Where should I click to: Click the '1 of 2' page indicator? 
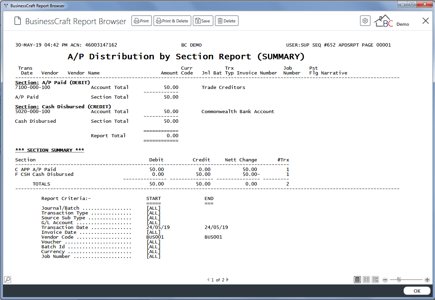click(218, 280)
